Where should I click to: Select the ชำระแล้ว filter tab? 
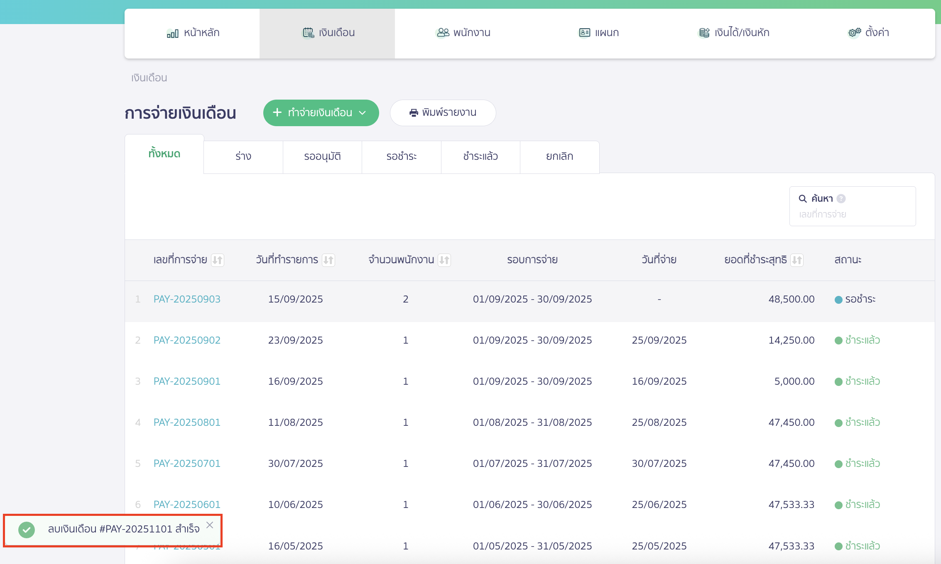(480, 157)
